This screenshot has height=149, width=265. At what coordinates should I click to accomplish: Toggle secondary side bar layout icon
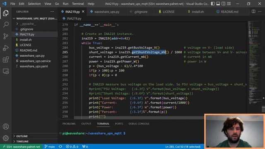point(224,4)
